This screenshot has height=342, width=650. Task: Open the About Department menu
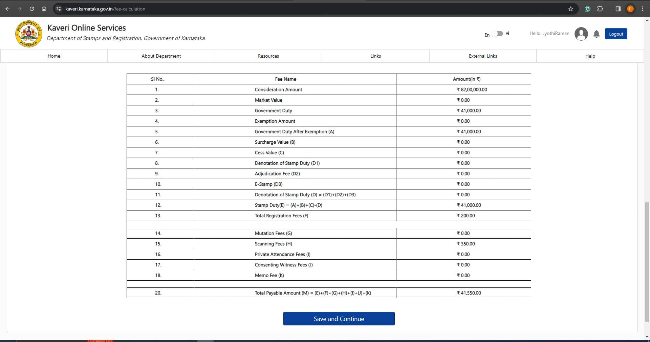(x=161, y=56)
